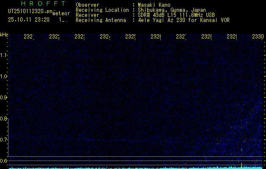266x169 pixels.
Task: Select the location Shibukawa, Gunma, Japan
Action: click(x=172, y=10)
